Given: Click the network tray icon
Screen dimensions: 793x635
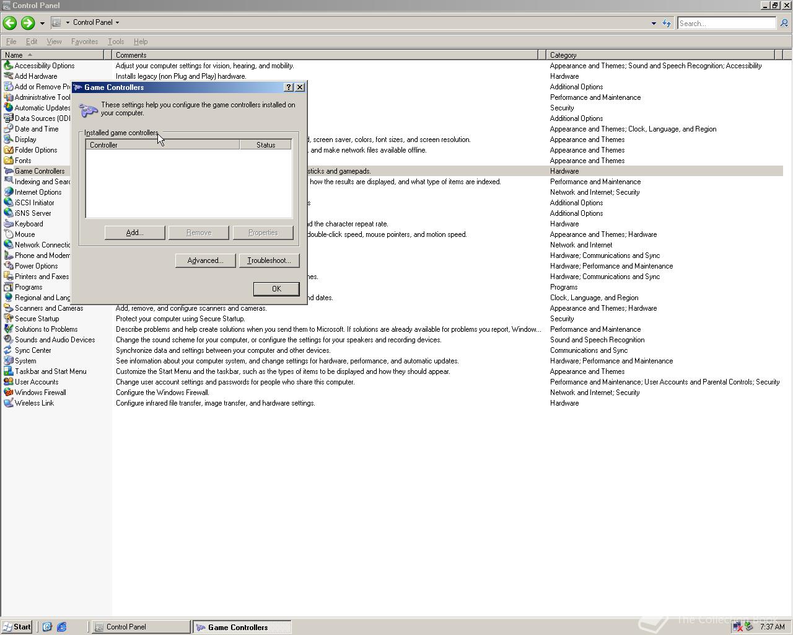Looking at the screenshot, I should (x=738, y=627).
